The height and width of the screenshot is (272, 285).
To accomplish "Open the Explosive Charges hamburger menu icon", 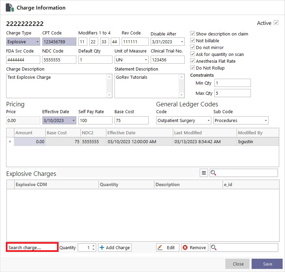I will (204, 173).
